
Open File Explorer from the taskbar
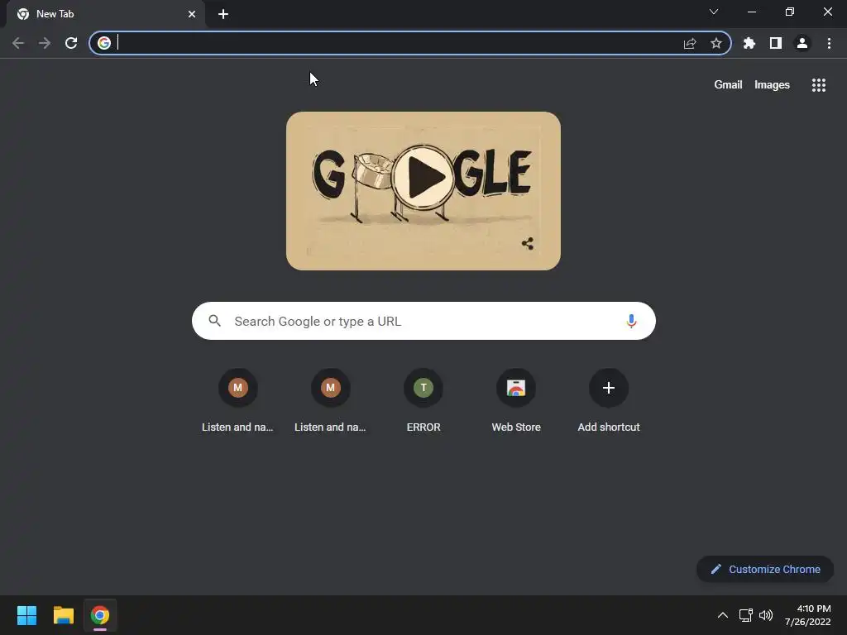(63, 615)
